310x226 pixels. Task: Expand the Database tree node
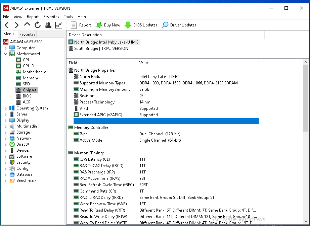tap(5, 175)
